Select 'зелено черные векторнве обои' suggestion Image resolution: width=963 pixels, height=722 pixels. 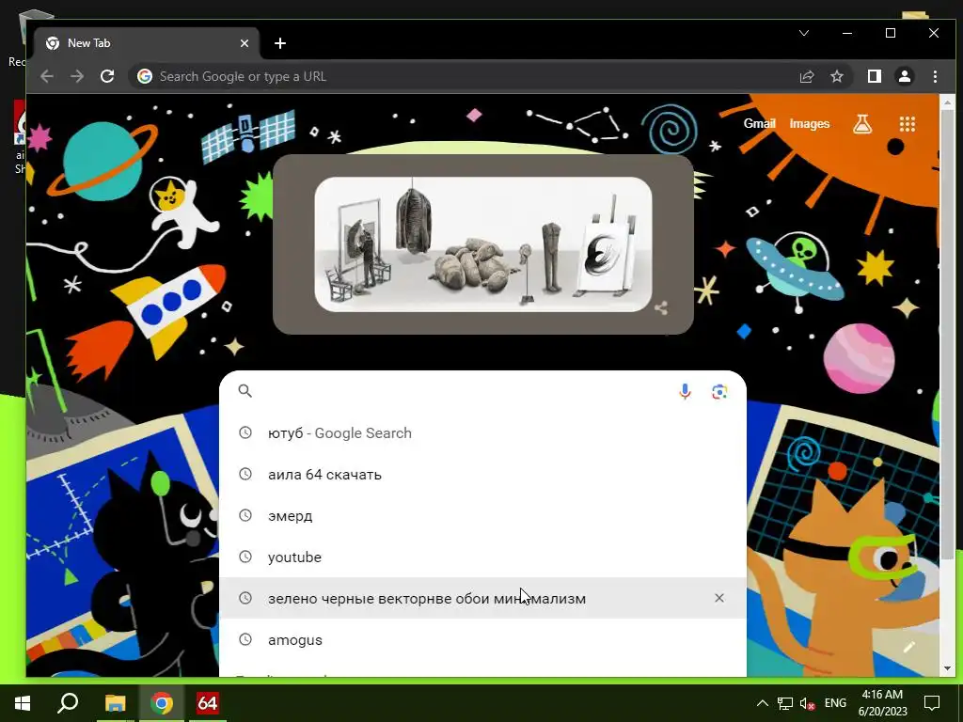point(482,598)
